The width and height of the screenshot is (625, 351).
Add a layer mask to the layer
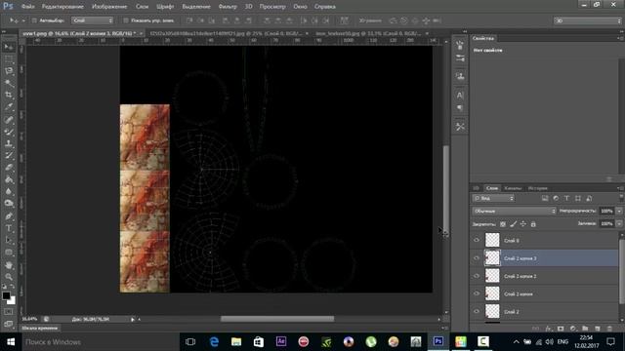coord(561,329)
